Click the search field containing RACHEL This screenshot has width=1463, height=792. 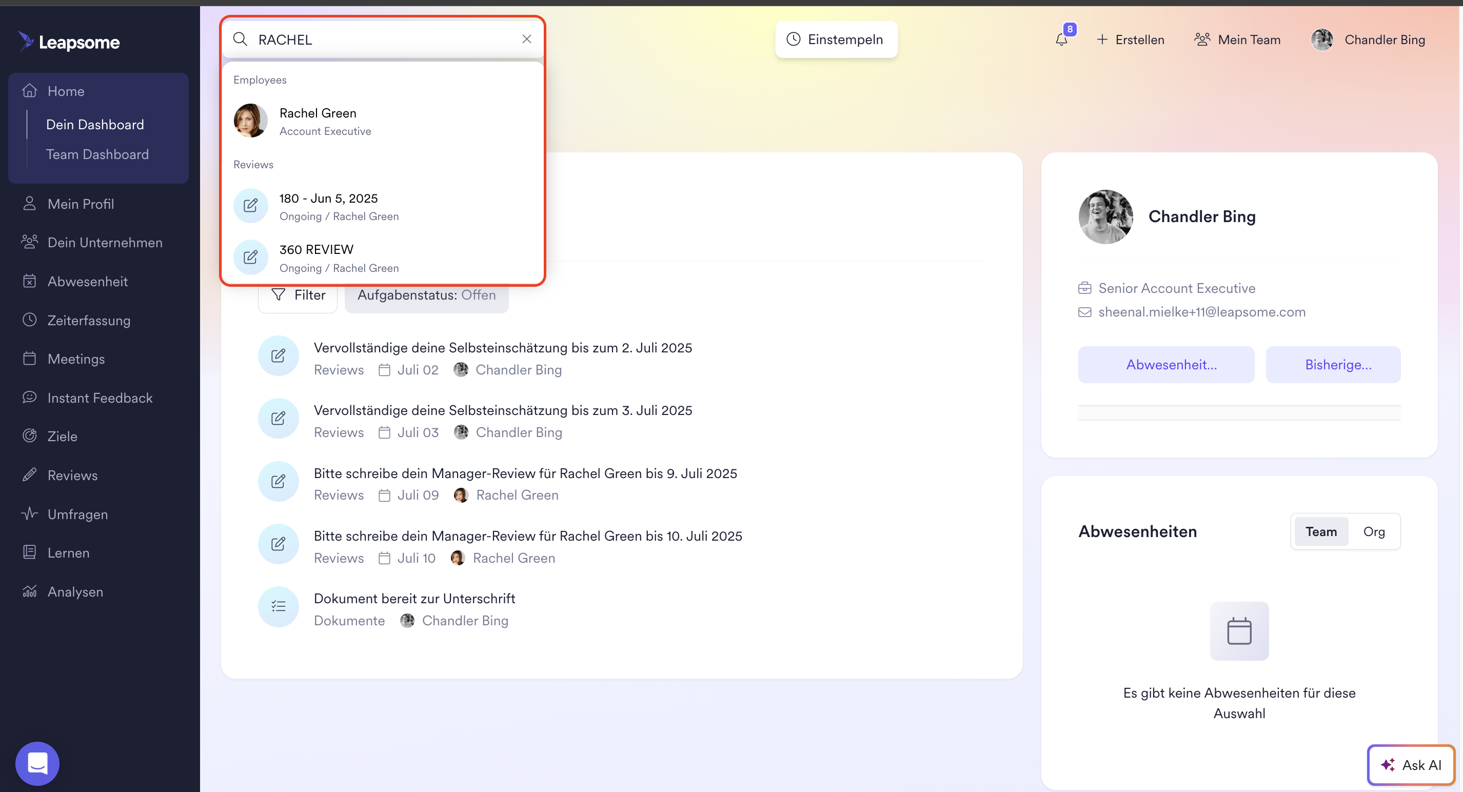tap(382, 39)
